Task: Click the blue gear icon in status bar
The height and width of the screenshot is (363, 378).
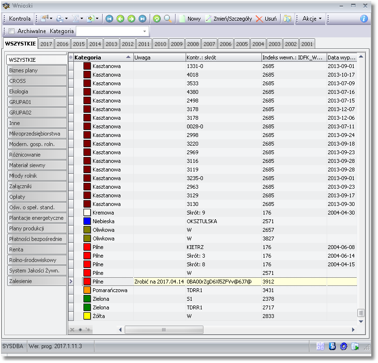Action: tap(343, 346)
